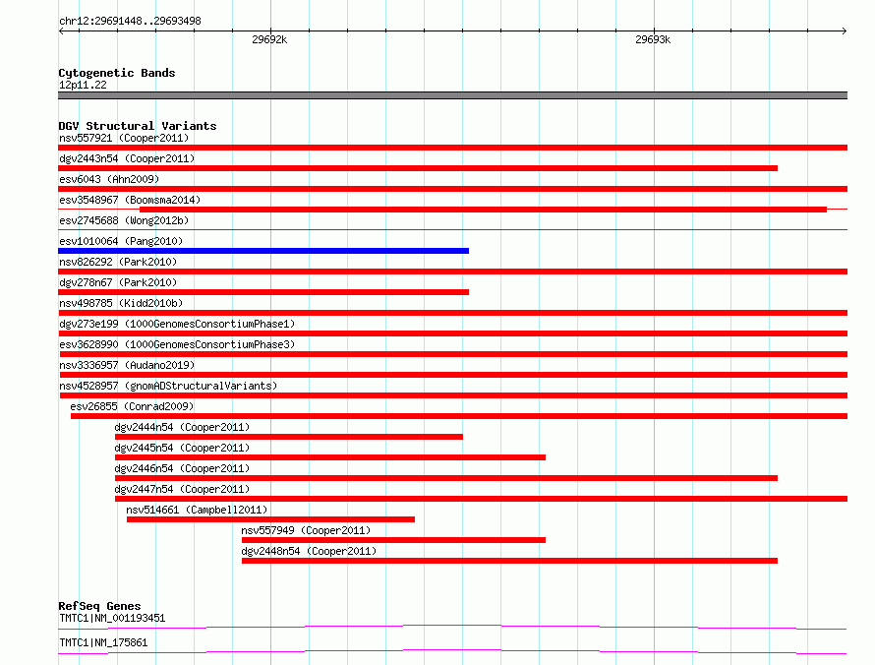Image resolution: width=875 pixels, height=665 pixels.
Task: Click the 12p11.22 cytogenetic band bar
Action: click(x=452, y=95)
